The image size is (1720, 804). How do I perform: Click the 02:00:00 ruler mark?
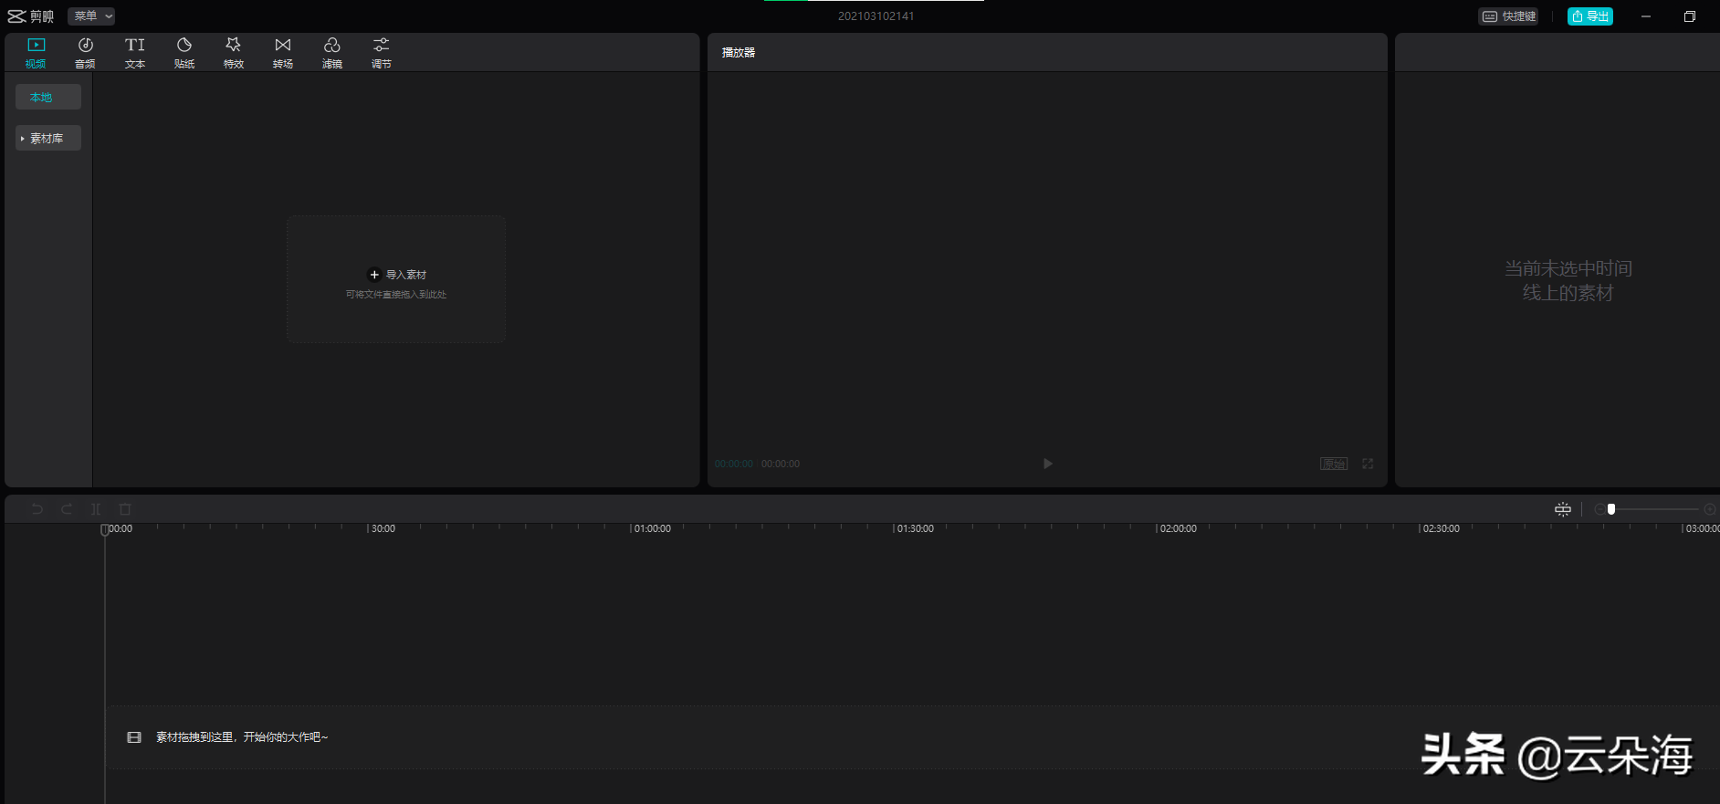click(x=1178, y=528)
